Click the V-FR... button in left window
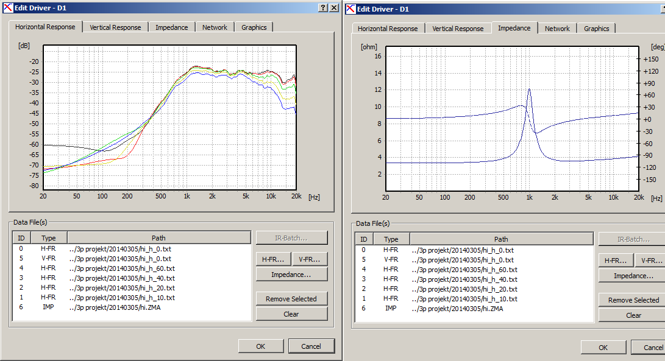 click(x=310, y=259)
